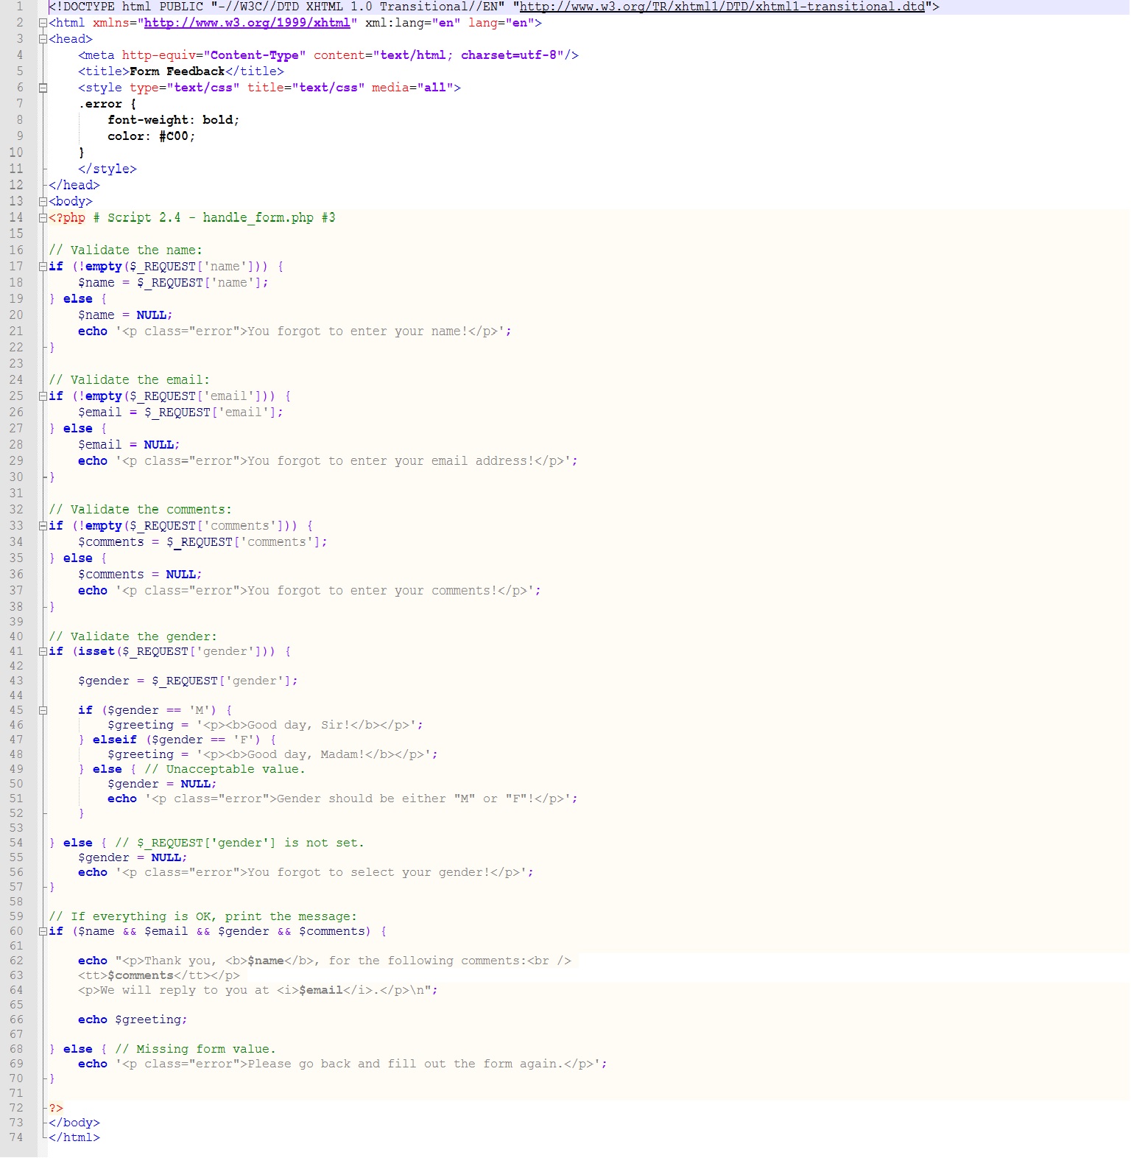Collapse the body tag fold marker

pyautogui.click(x=43, y=201)
